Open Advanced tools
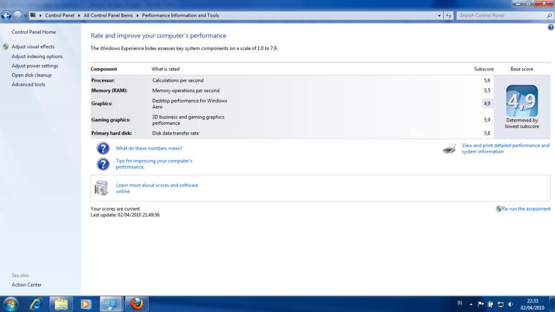Viewport: 555px width, 312px height. 28,84
